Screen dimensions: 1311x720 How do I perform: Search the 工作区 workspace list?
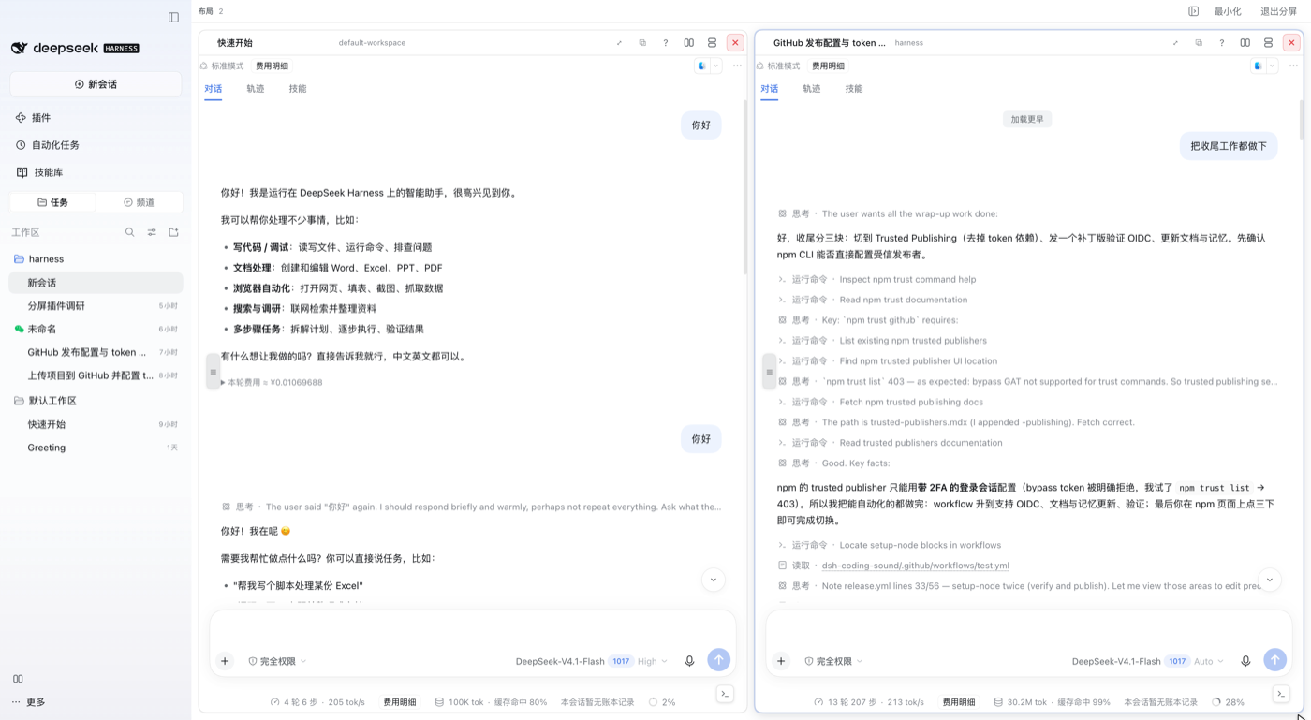130,232
